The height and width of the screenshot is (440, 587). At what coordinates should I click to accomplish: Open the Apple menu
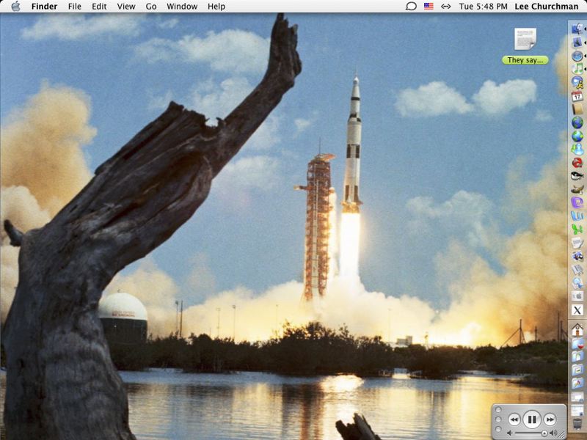click(x=15, y=7)
